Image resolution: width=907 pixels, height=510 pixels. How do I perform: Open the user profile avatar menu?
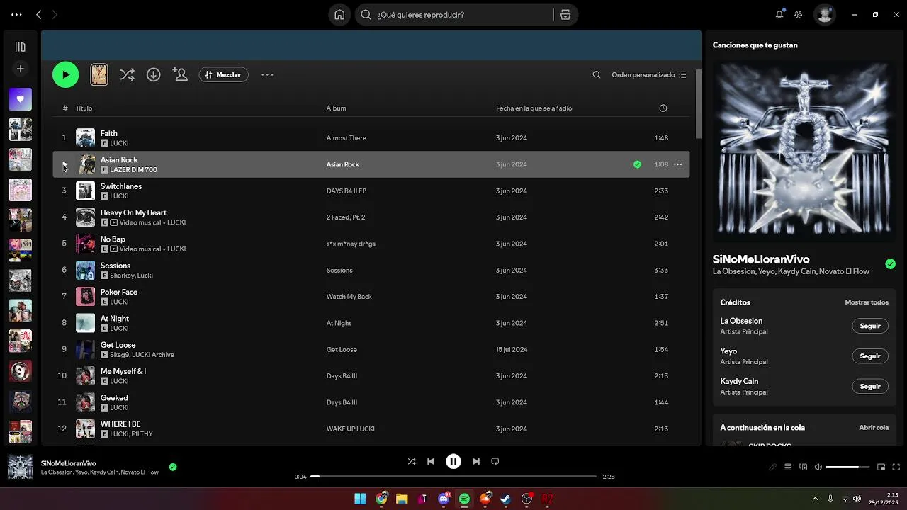click(824, 15)
